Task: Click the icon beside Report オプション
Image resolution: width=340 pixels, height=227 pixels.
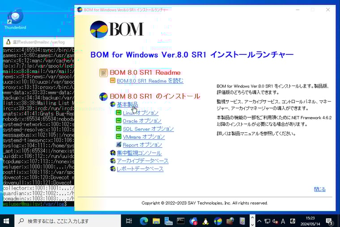Action: tap(119, 144)
